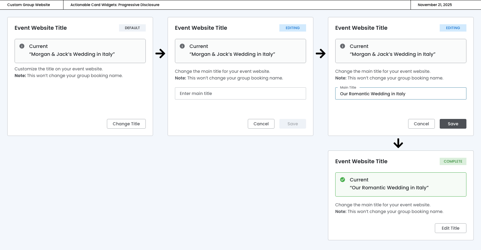Click the 'Our Romantic Wedding in Italy' text field
Viewport: 481px width, 250px height.
(401, 94)
